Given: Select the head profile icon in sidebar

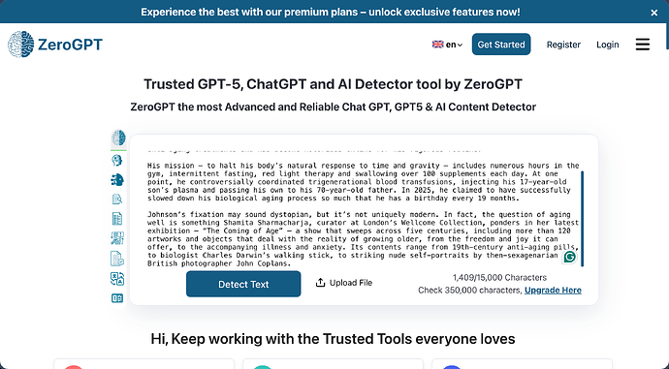Looking at the screenshot, I should (117, 160).
